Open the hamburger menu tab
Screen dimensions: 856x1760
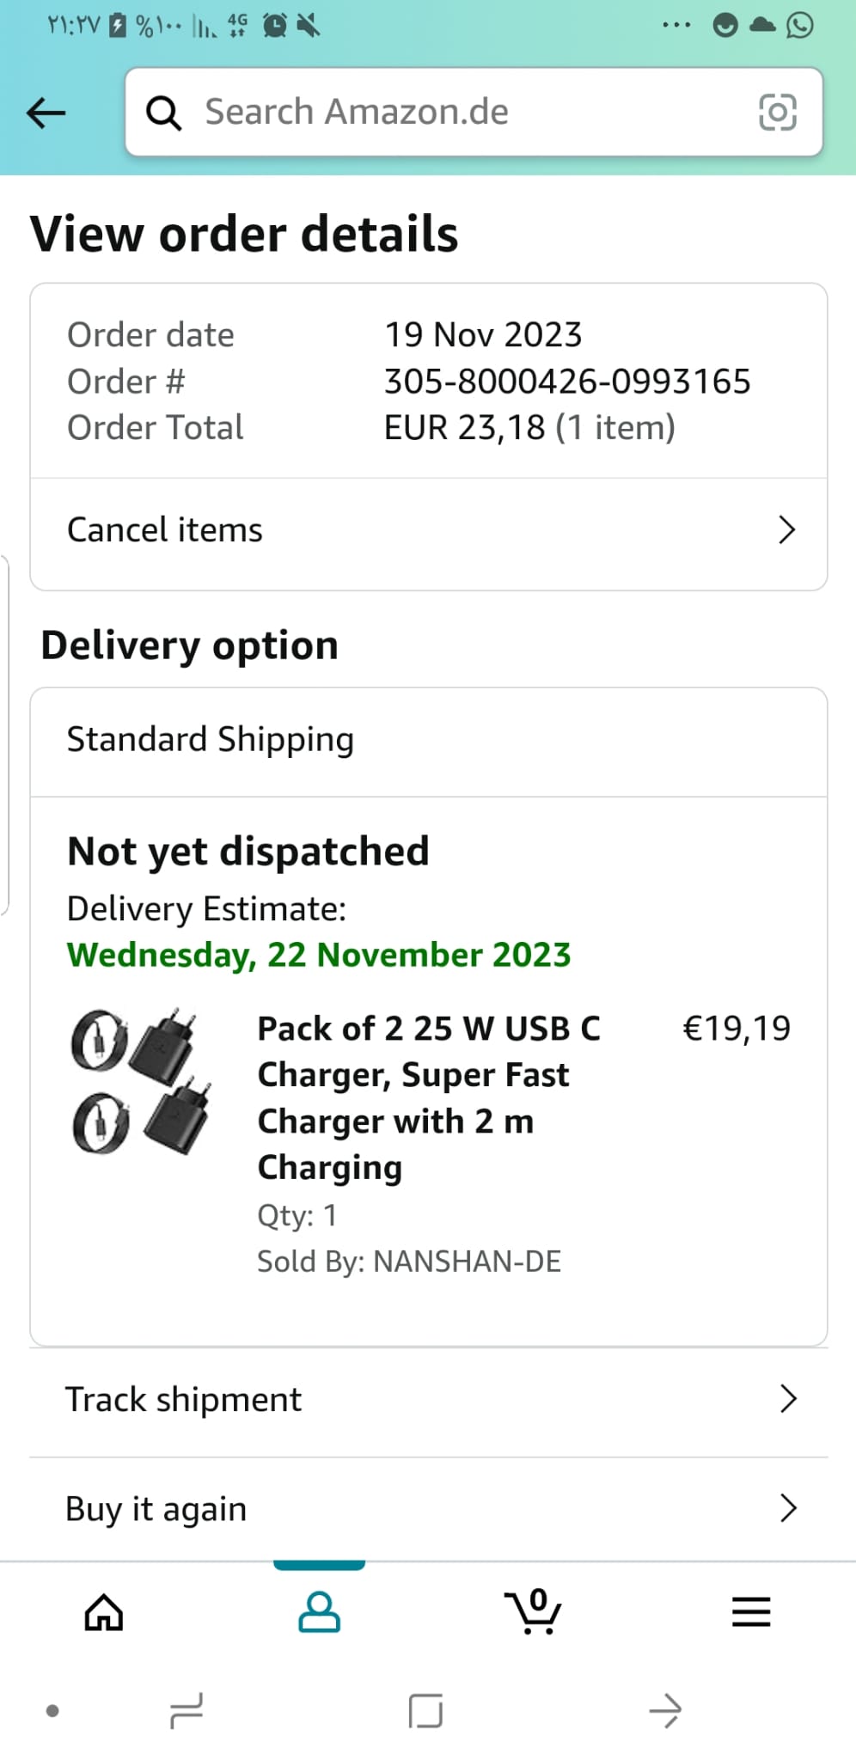pos(750,1612)
